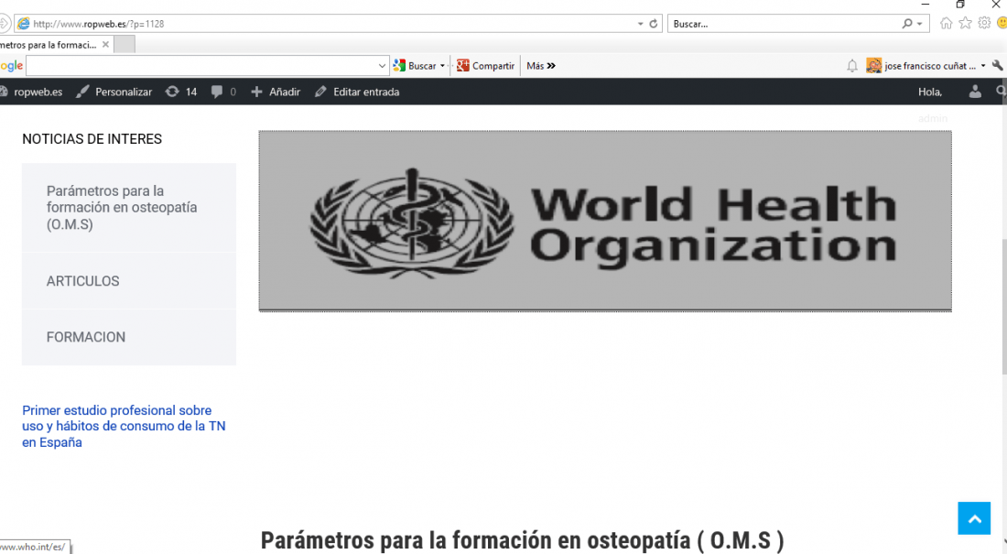Open the browser Tools gear icon
This screenshot has height=554, width=1007.
pos(984,23)
